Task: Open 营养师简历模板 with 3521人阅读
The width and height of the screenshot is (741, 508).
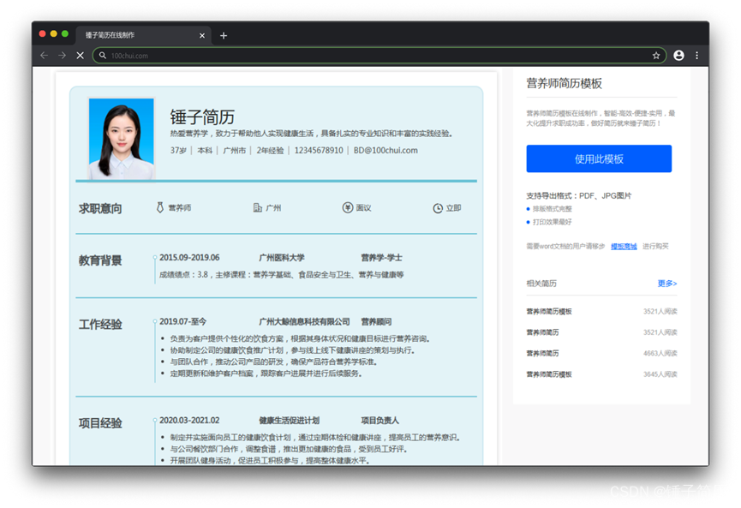Action: point(601,312)
